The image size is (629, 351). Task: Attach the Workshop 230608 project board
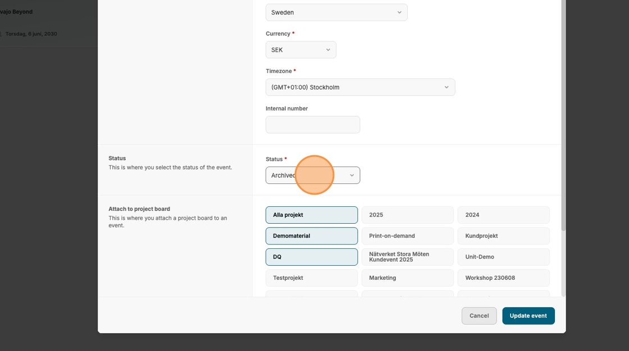point(503,278)
